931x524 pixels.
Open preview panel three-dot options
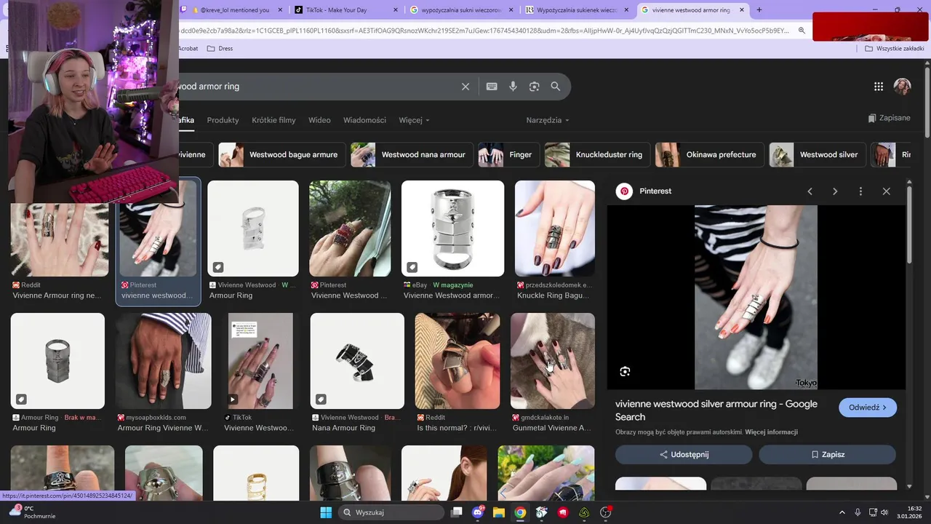(x=860, y=191)
